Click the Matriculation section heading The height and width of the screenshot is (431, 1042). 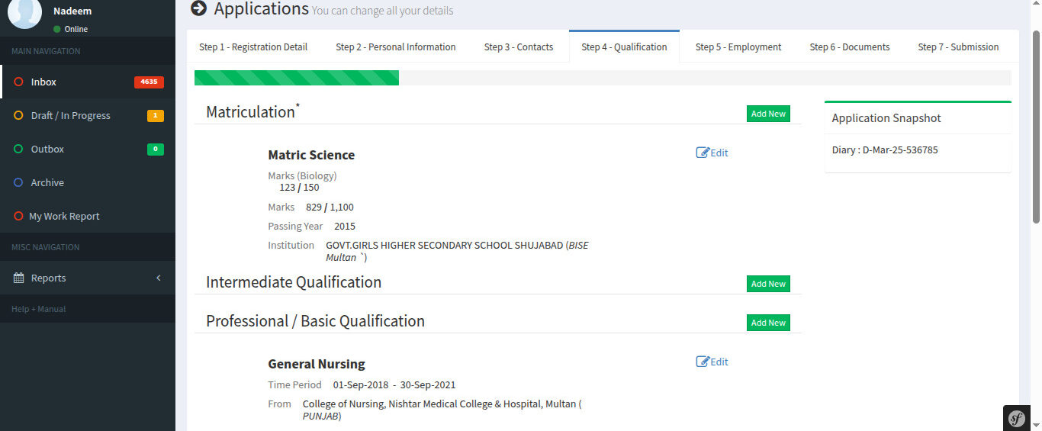[x=253, y=111]
